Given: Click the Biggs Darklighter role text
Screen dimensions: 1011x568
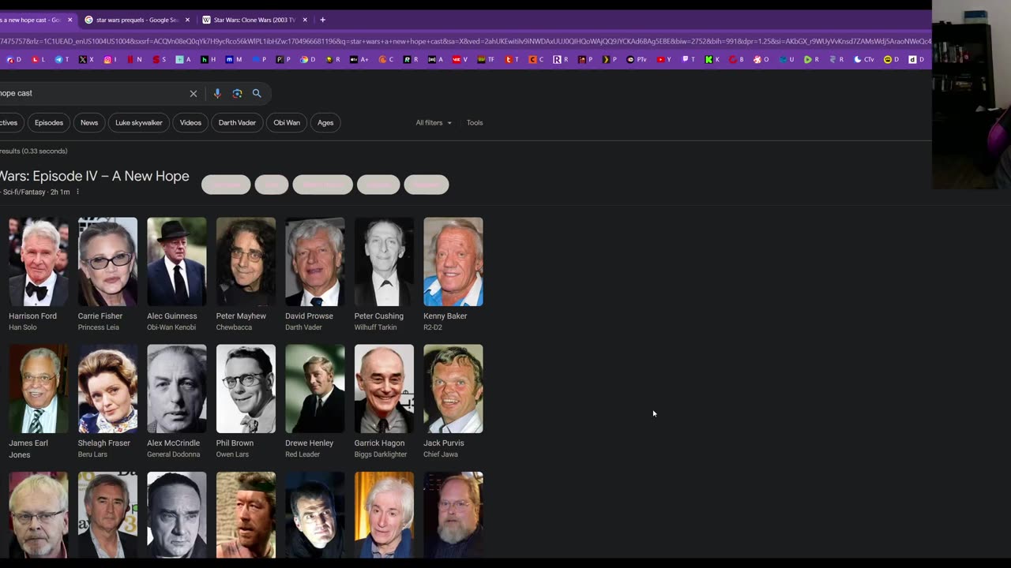Looking at the screenshot, I should (x=381, y=454).
